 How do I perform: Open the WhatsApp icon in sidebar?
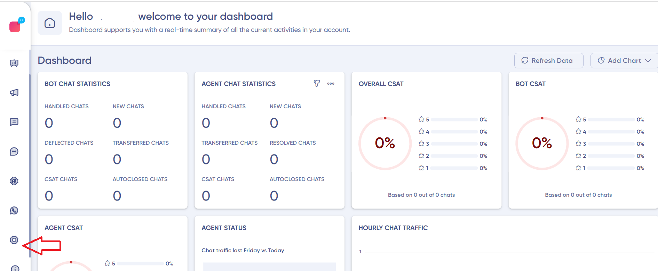tap(14, 211)
